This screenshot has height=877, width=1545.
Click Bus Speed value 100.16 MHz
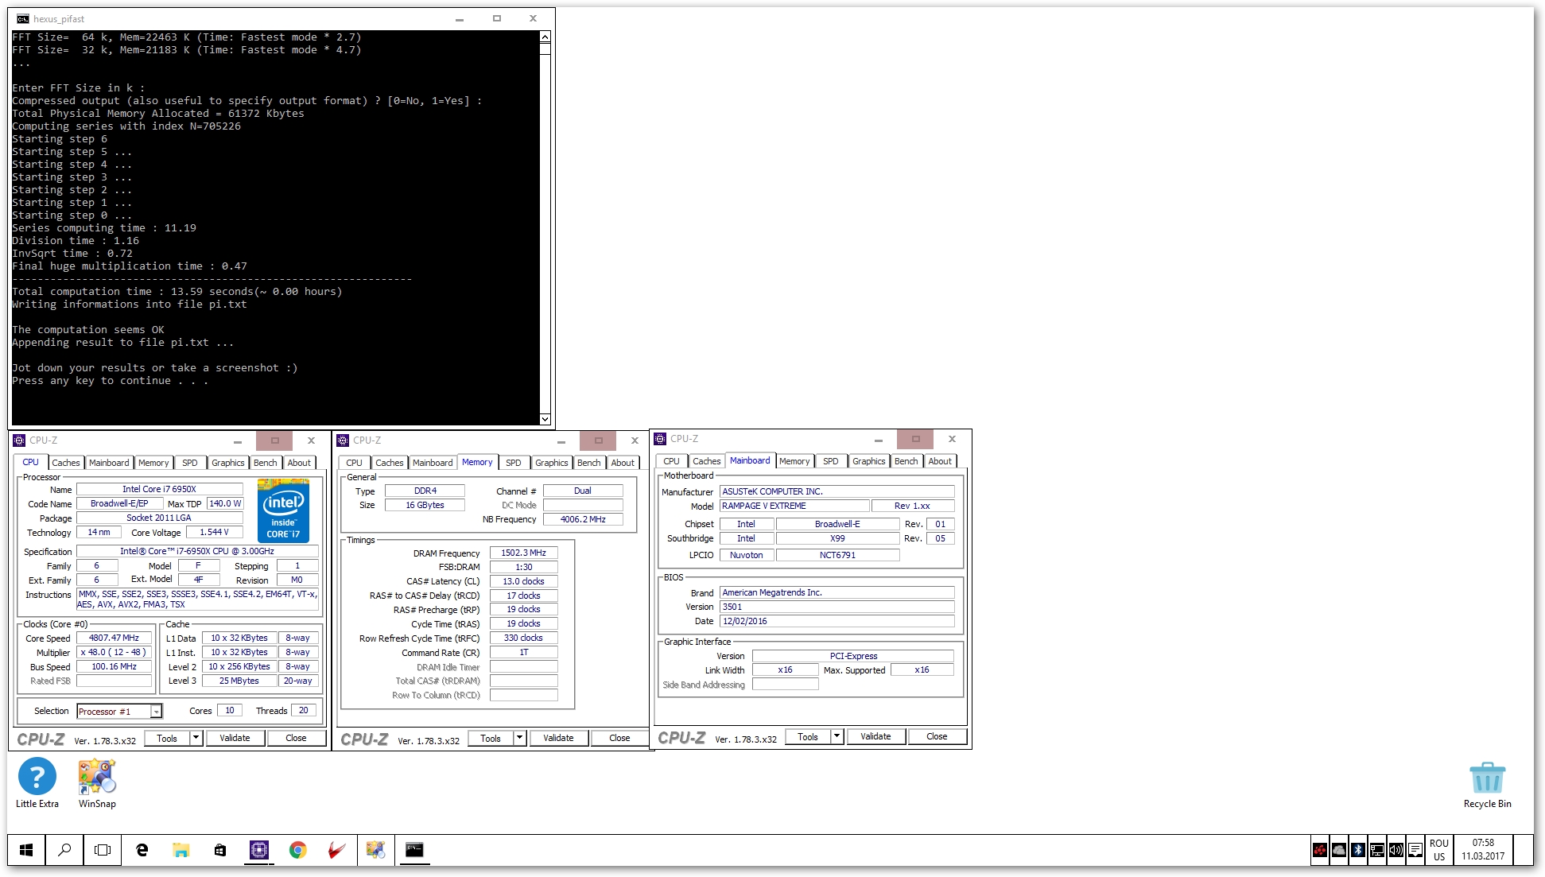(114, 667)
